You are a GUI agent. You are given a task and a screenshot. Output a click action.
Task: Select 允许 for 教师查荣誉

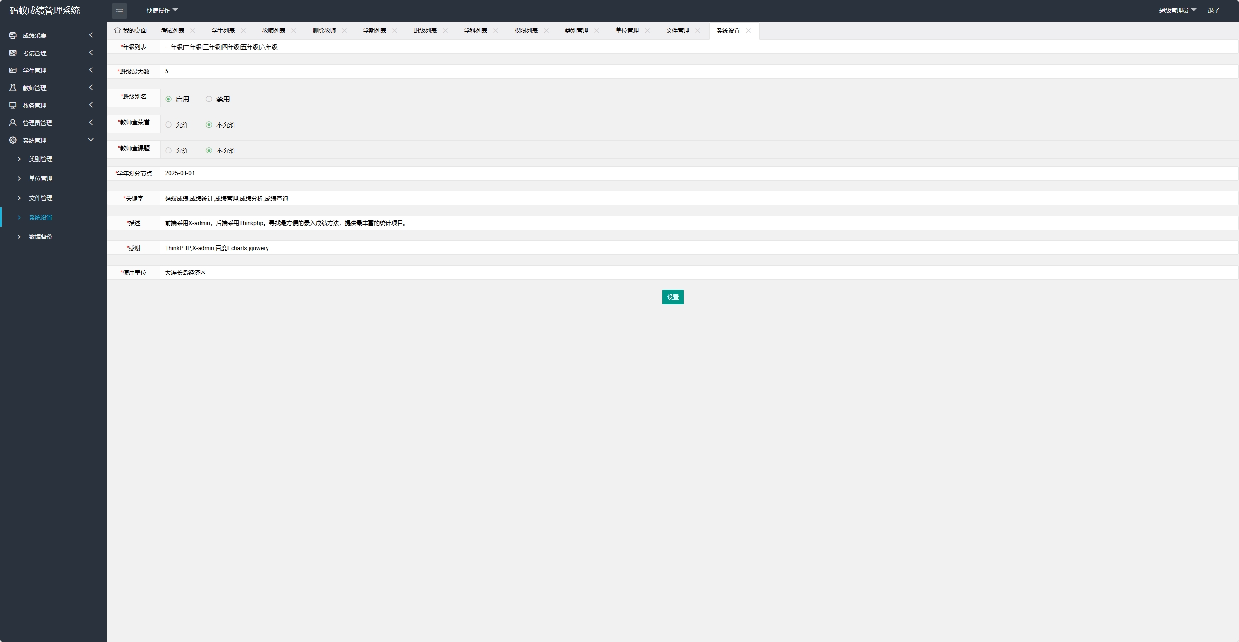click(168, 125)
